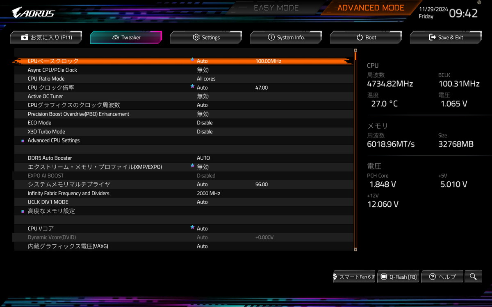Select the CPU クロック倍率 row label
Viewport: 492px width, 307px height.
51,88
